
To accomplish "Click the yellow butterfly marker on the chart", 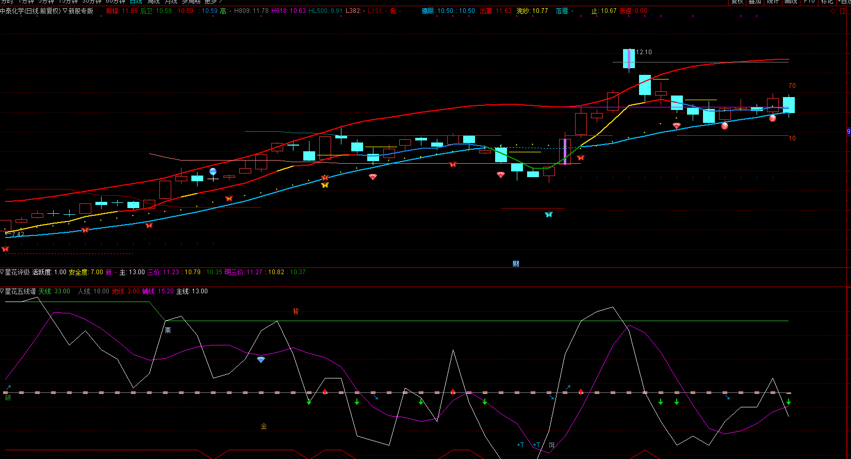I will (325, 185).
